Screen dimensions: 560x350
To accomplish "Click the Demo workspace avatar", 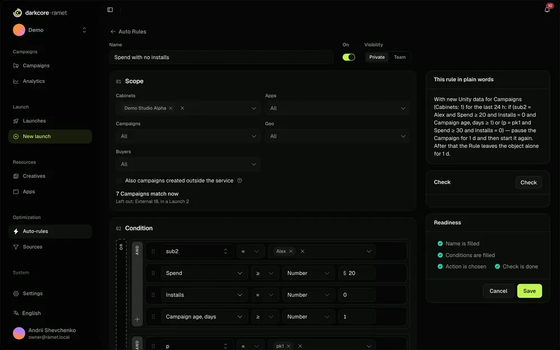I will 19,30.
